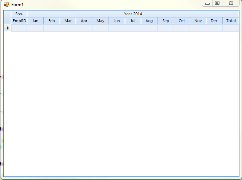242x180 pixels.
Task: Click the May column header
Action: pyautogui.click(x=100, y=21)
